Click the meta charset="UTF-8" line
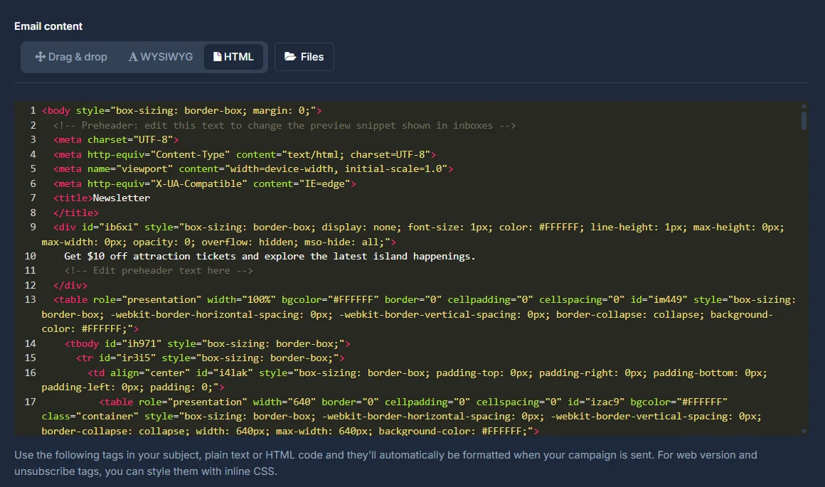825x487 pixels. pyautogui.click(x=116, y=139)
